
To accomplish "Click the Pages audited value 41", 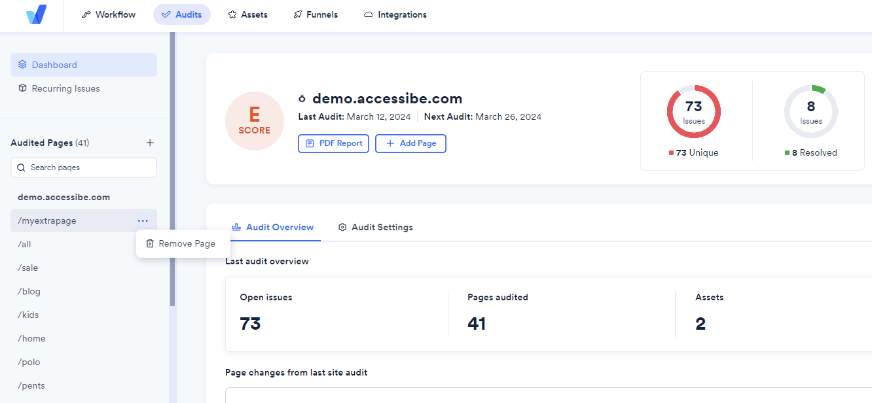I will (477, 324).
